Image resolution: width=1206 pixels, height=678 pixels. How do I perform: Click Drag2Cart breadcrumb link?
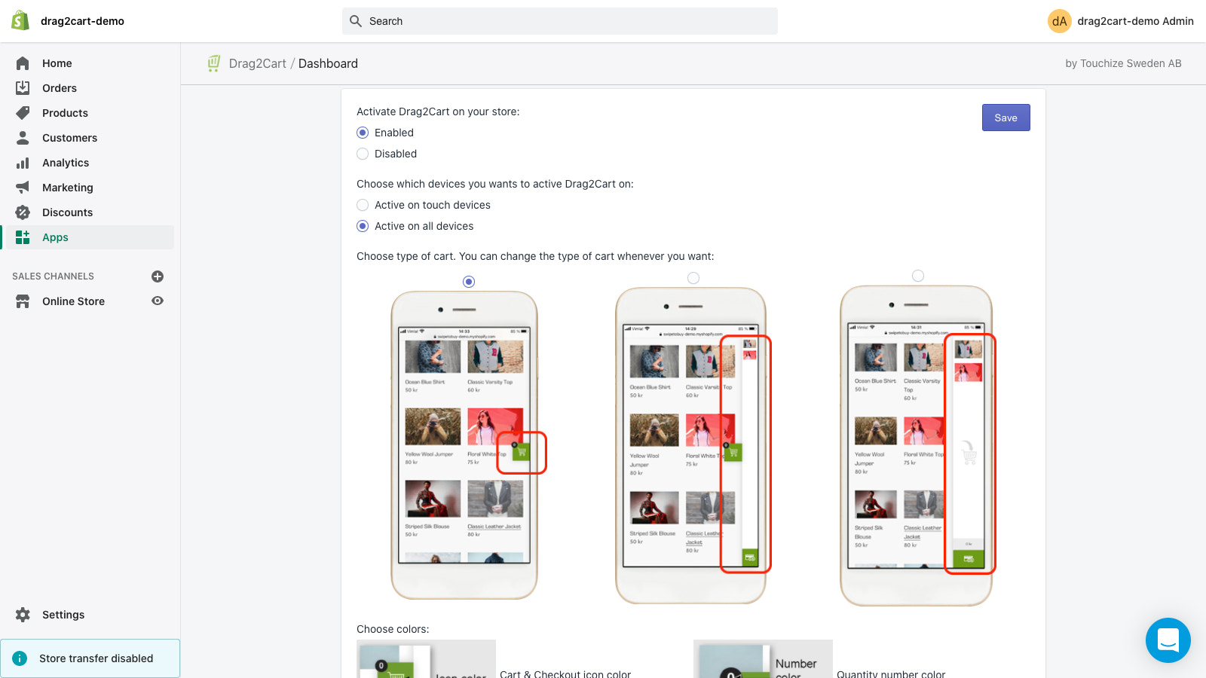click(258, 64)
